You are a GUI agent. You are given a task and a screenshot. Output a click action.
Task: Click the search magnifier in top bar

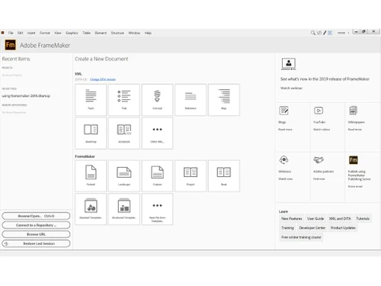[313, 33]
